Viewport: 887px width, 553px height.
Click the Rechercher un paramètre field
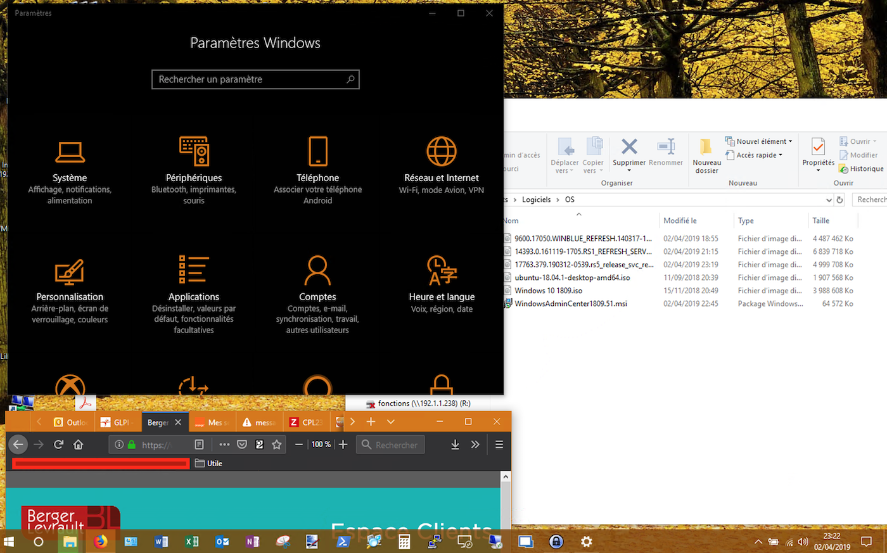(x=255, y=79)
